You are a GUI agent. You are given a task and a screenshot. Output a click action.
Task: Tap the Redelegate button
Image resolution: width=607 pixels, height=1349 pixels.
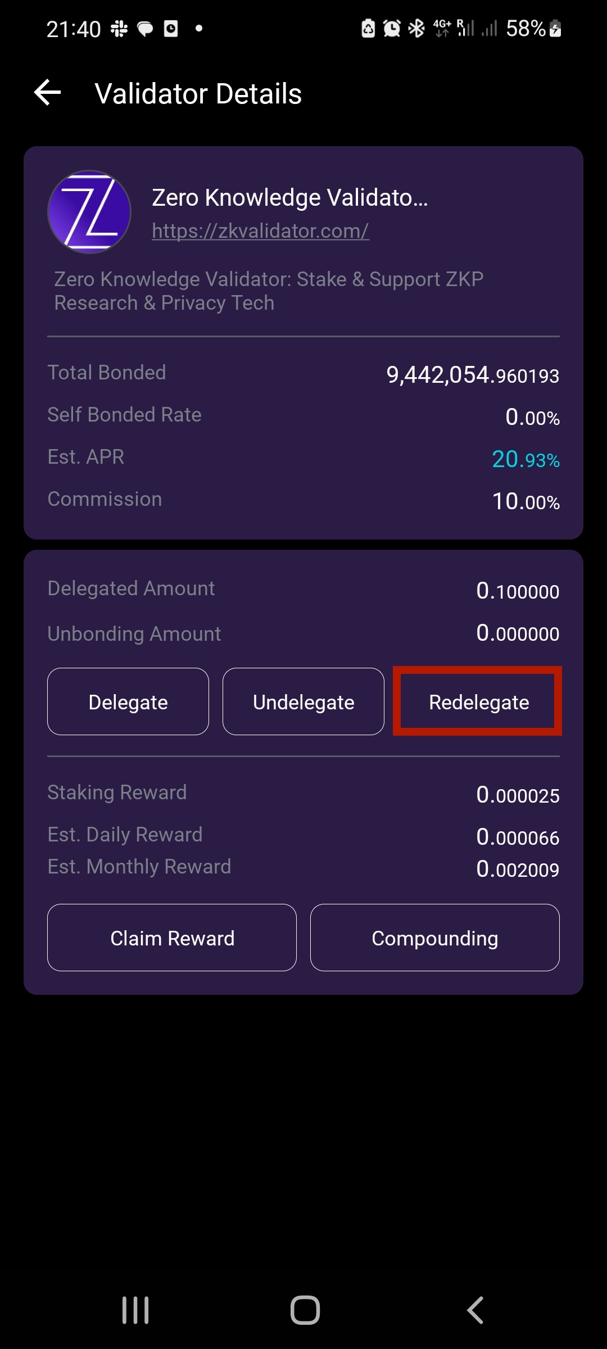click(478, 702)
